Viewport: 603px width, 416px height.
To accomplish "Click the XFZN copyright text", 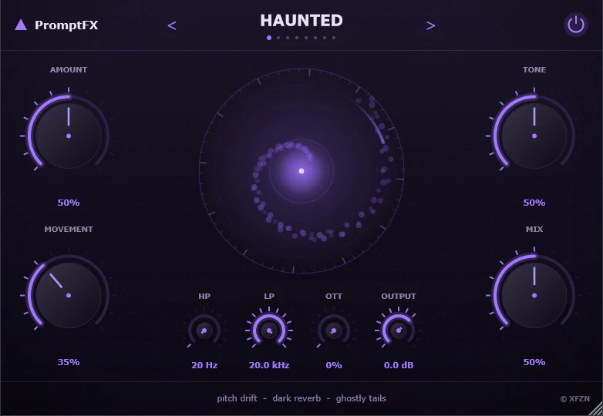I will pyautogui.click(x=575, y=399).
